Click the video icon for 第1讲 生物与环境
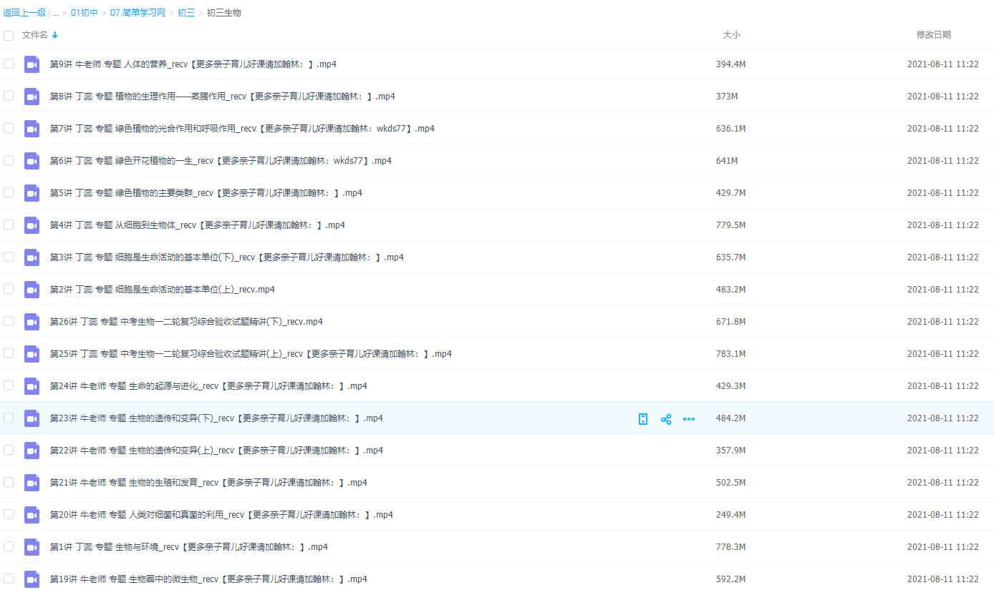Image resolution: width=994 pixels, height=590 pixels. click(32, 547)
